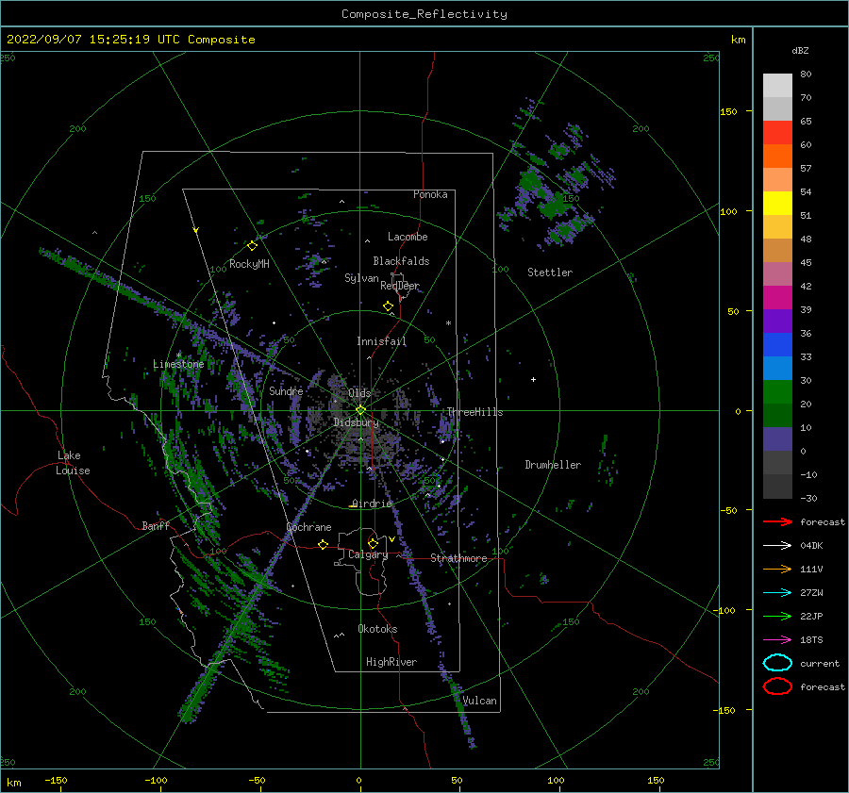Image resolution: width=849 pixels, height=793 pixels.
Task: Click the red forecast ellipse in legend
Action: coord(777,686)
